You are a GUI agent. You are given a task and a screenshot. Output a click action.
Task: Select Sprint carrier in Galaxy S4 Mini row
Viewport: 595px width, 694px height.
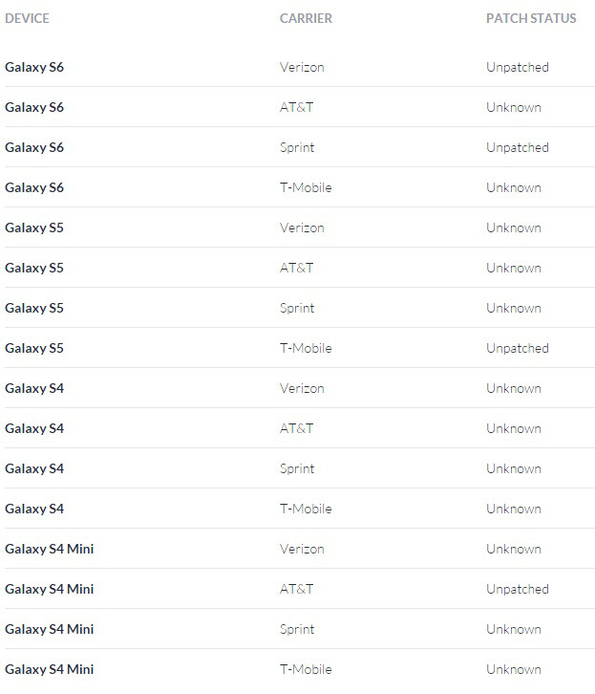[297, 630]
